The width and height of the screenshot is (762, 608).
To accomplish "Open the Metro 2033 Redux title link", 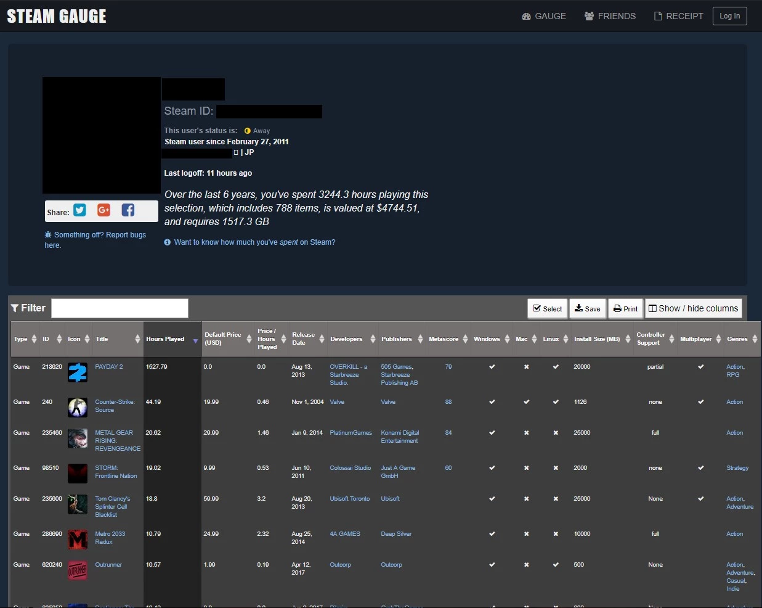I will pos(110,538).
